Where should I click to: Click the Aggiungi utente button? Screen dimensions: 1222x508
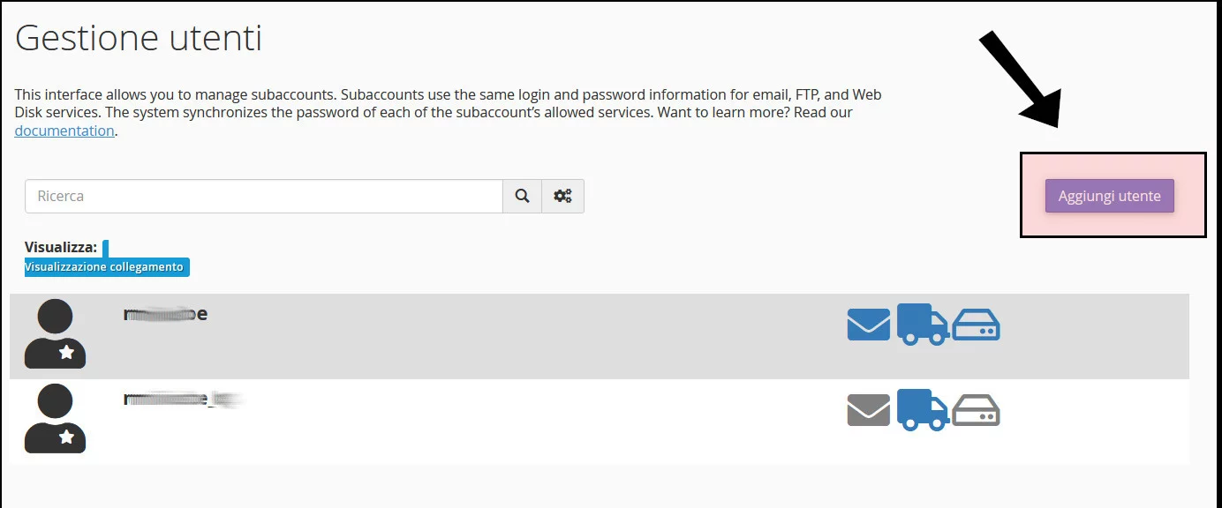point(1109,196)
